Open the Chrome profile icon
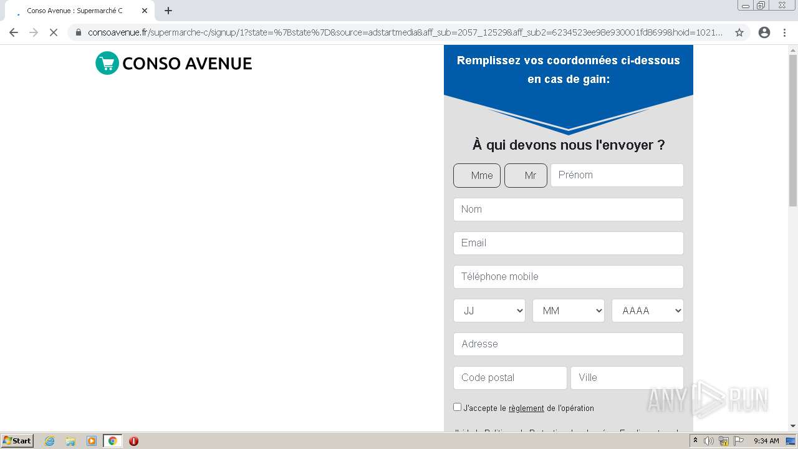 click(x=764, y=32)
